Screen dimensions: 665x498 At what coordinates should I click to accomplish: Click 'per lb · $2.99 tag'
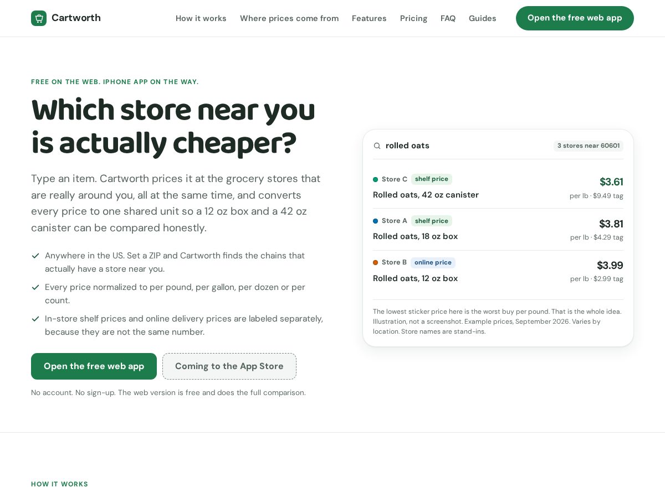[x=597, y=279]
